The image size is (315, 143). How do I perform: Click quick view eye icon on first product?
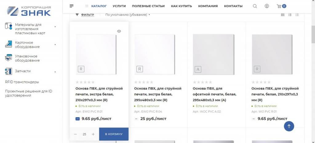pyautogui.click(x=119, y=31)
